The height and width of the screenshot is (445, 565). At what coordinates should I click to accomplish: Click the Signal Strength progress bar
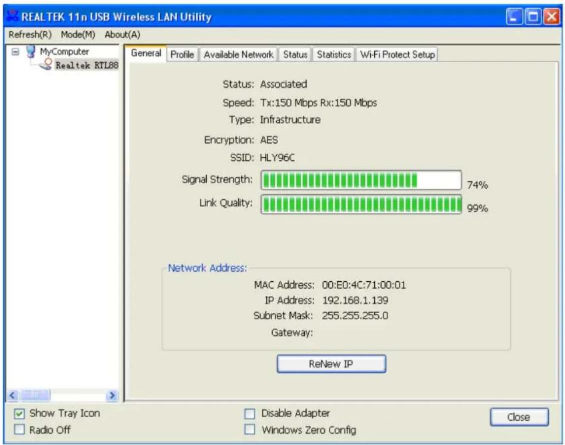pyautogui.click(x=361, y=180)
